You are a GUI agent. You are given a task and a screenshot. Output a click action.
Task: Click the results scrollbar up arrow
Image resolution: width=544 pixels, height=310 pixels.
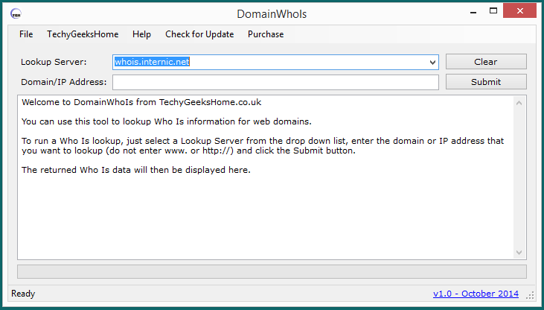519,103
